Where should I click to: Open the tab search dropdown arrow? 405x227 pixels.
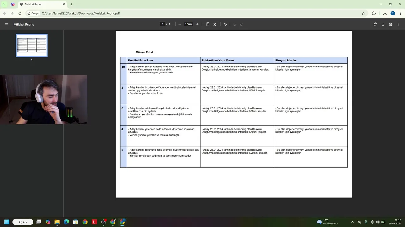(x=4, y=4)
